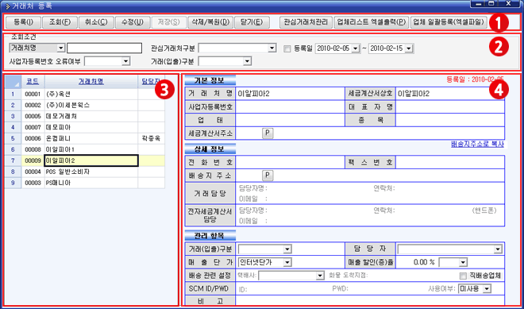524x309 pixels.
Task: Open 거래(입출)구분 dropdown in 관리 항목
Action: point(287,249)
